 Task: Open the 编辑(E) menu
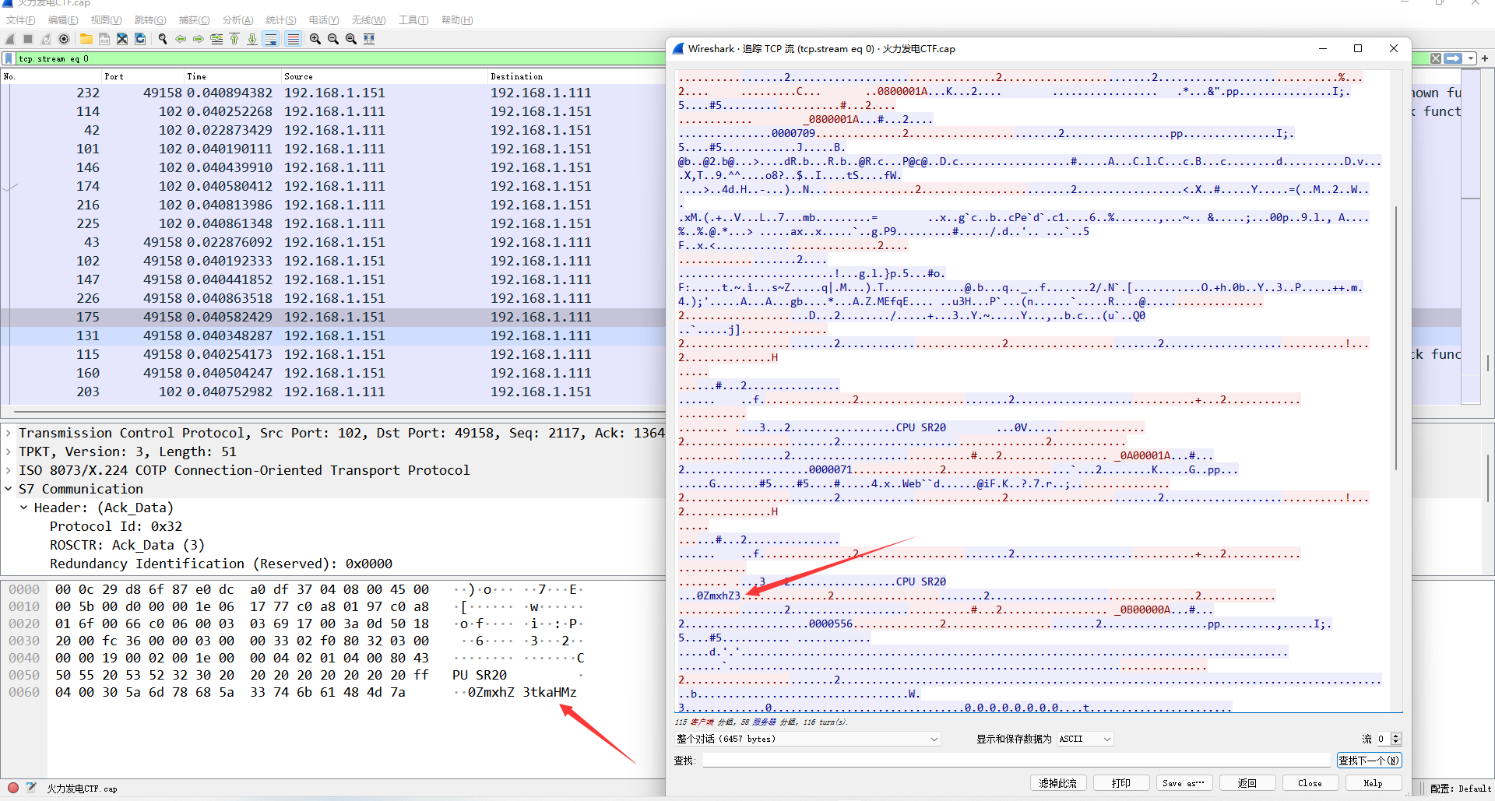(63, 20)
